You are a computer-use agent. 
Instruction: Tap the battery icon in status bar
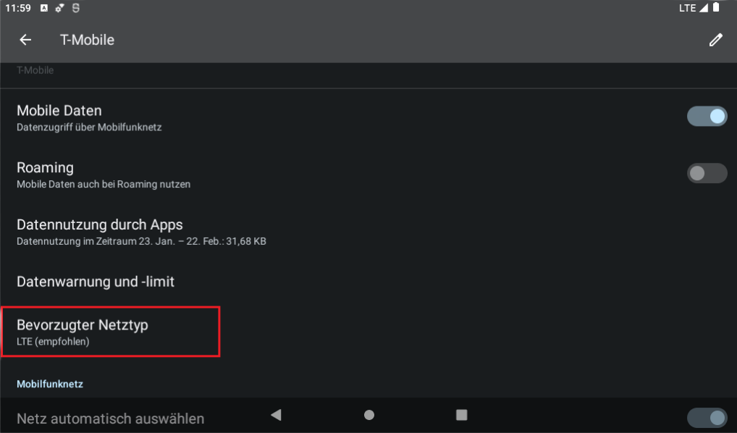pos(716,8)
